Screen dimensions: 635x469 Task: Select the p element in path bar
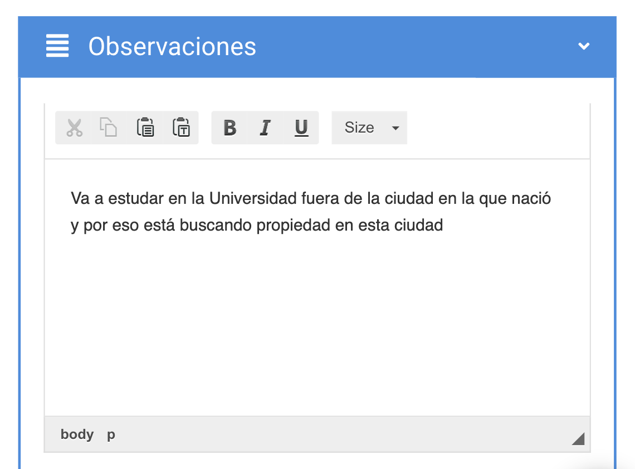(111, 434)
